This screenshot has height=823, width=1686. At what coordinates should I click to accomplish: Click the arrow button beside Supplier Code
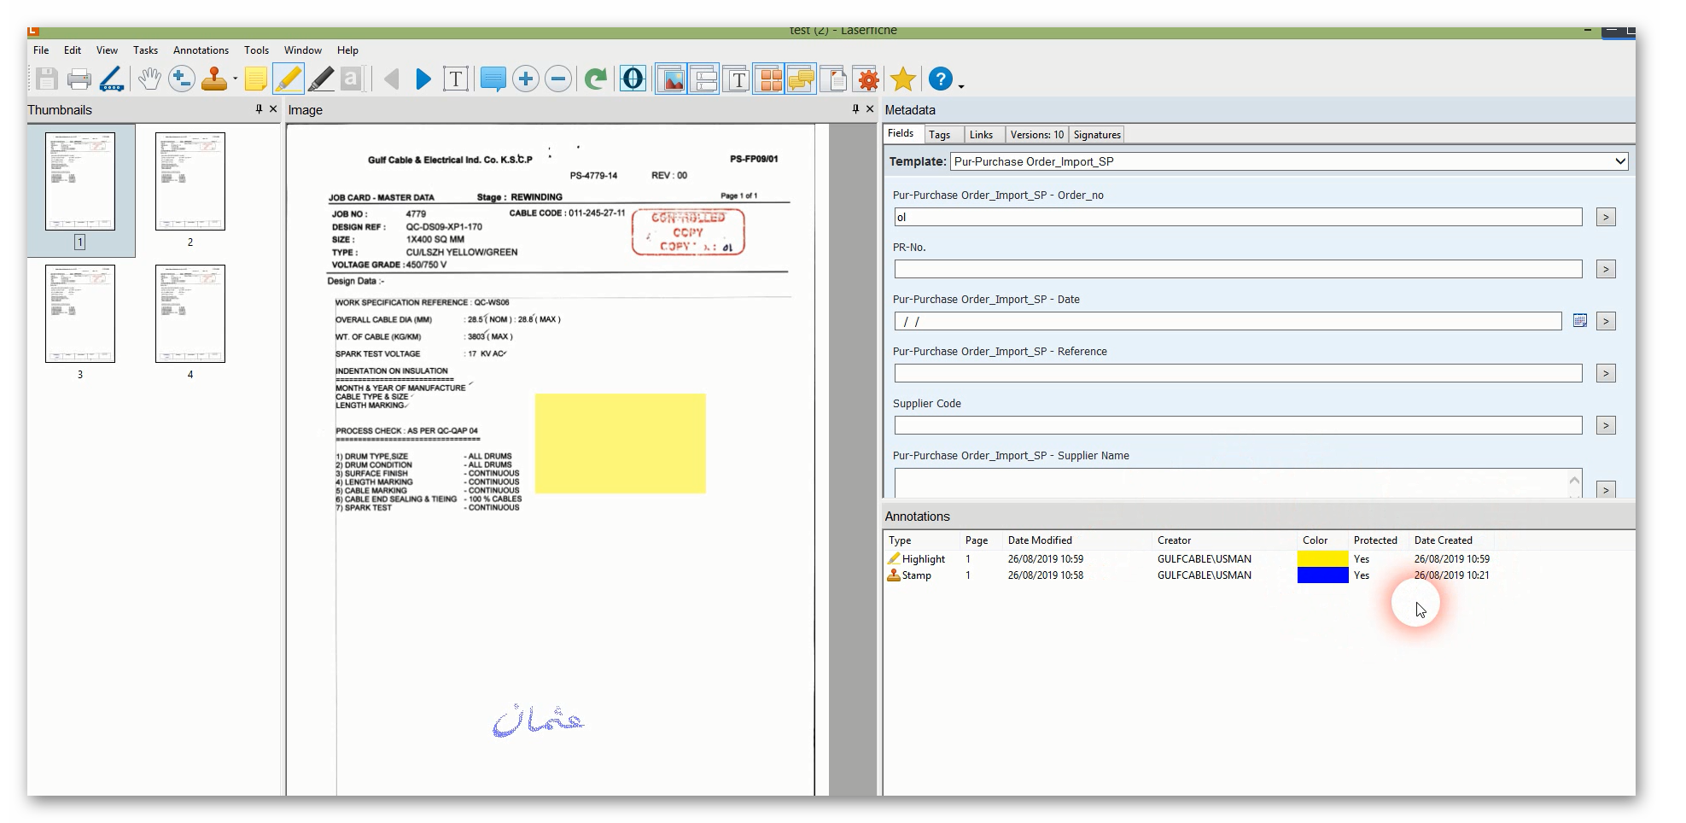pos(1605,426)
